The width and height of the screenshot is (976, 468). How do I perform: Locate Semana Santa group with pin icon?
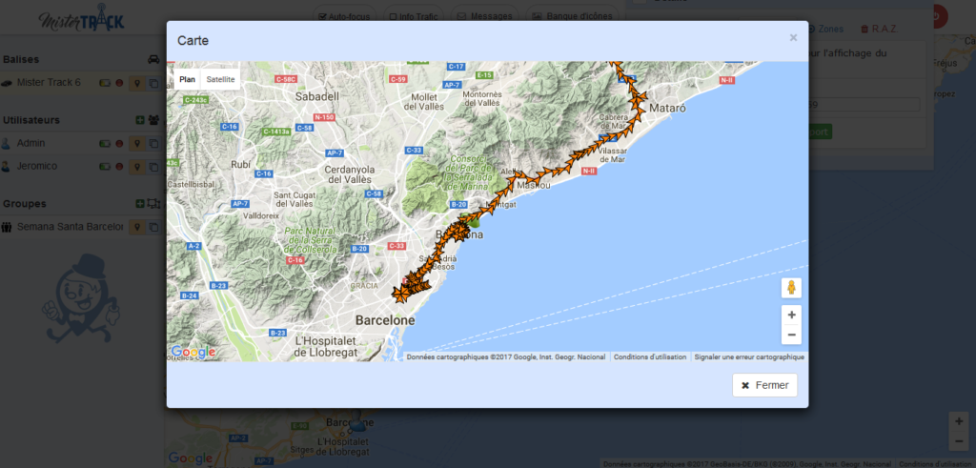click(137, 227)
